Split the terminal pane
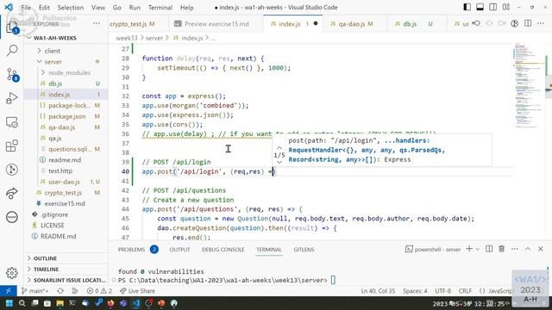The width and height of the screenshot is (552, 310). click(489, 249)
